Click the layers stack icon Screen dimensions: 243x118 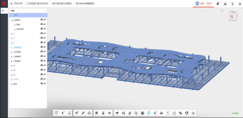coord(117,113)
